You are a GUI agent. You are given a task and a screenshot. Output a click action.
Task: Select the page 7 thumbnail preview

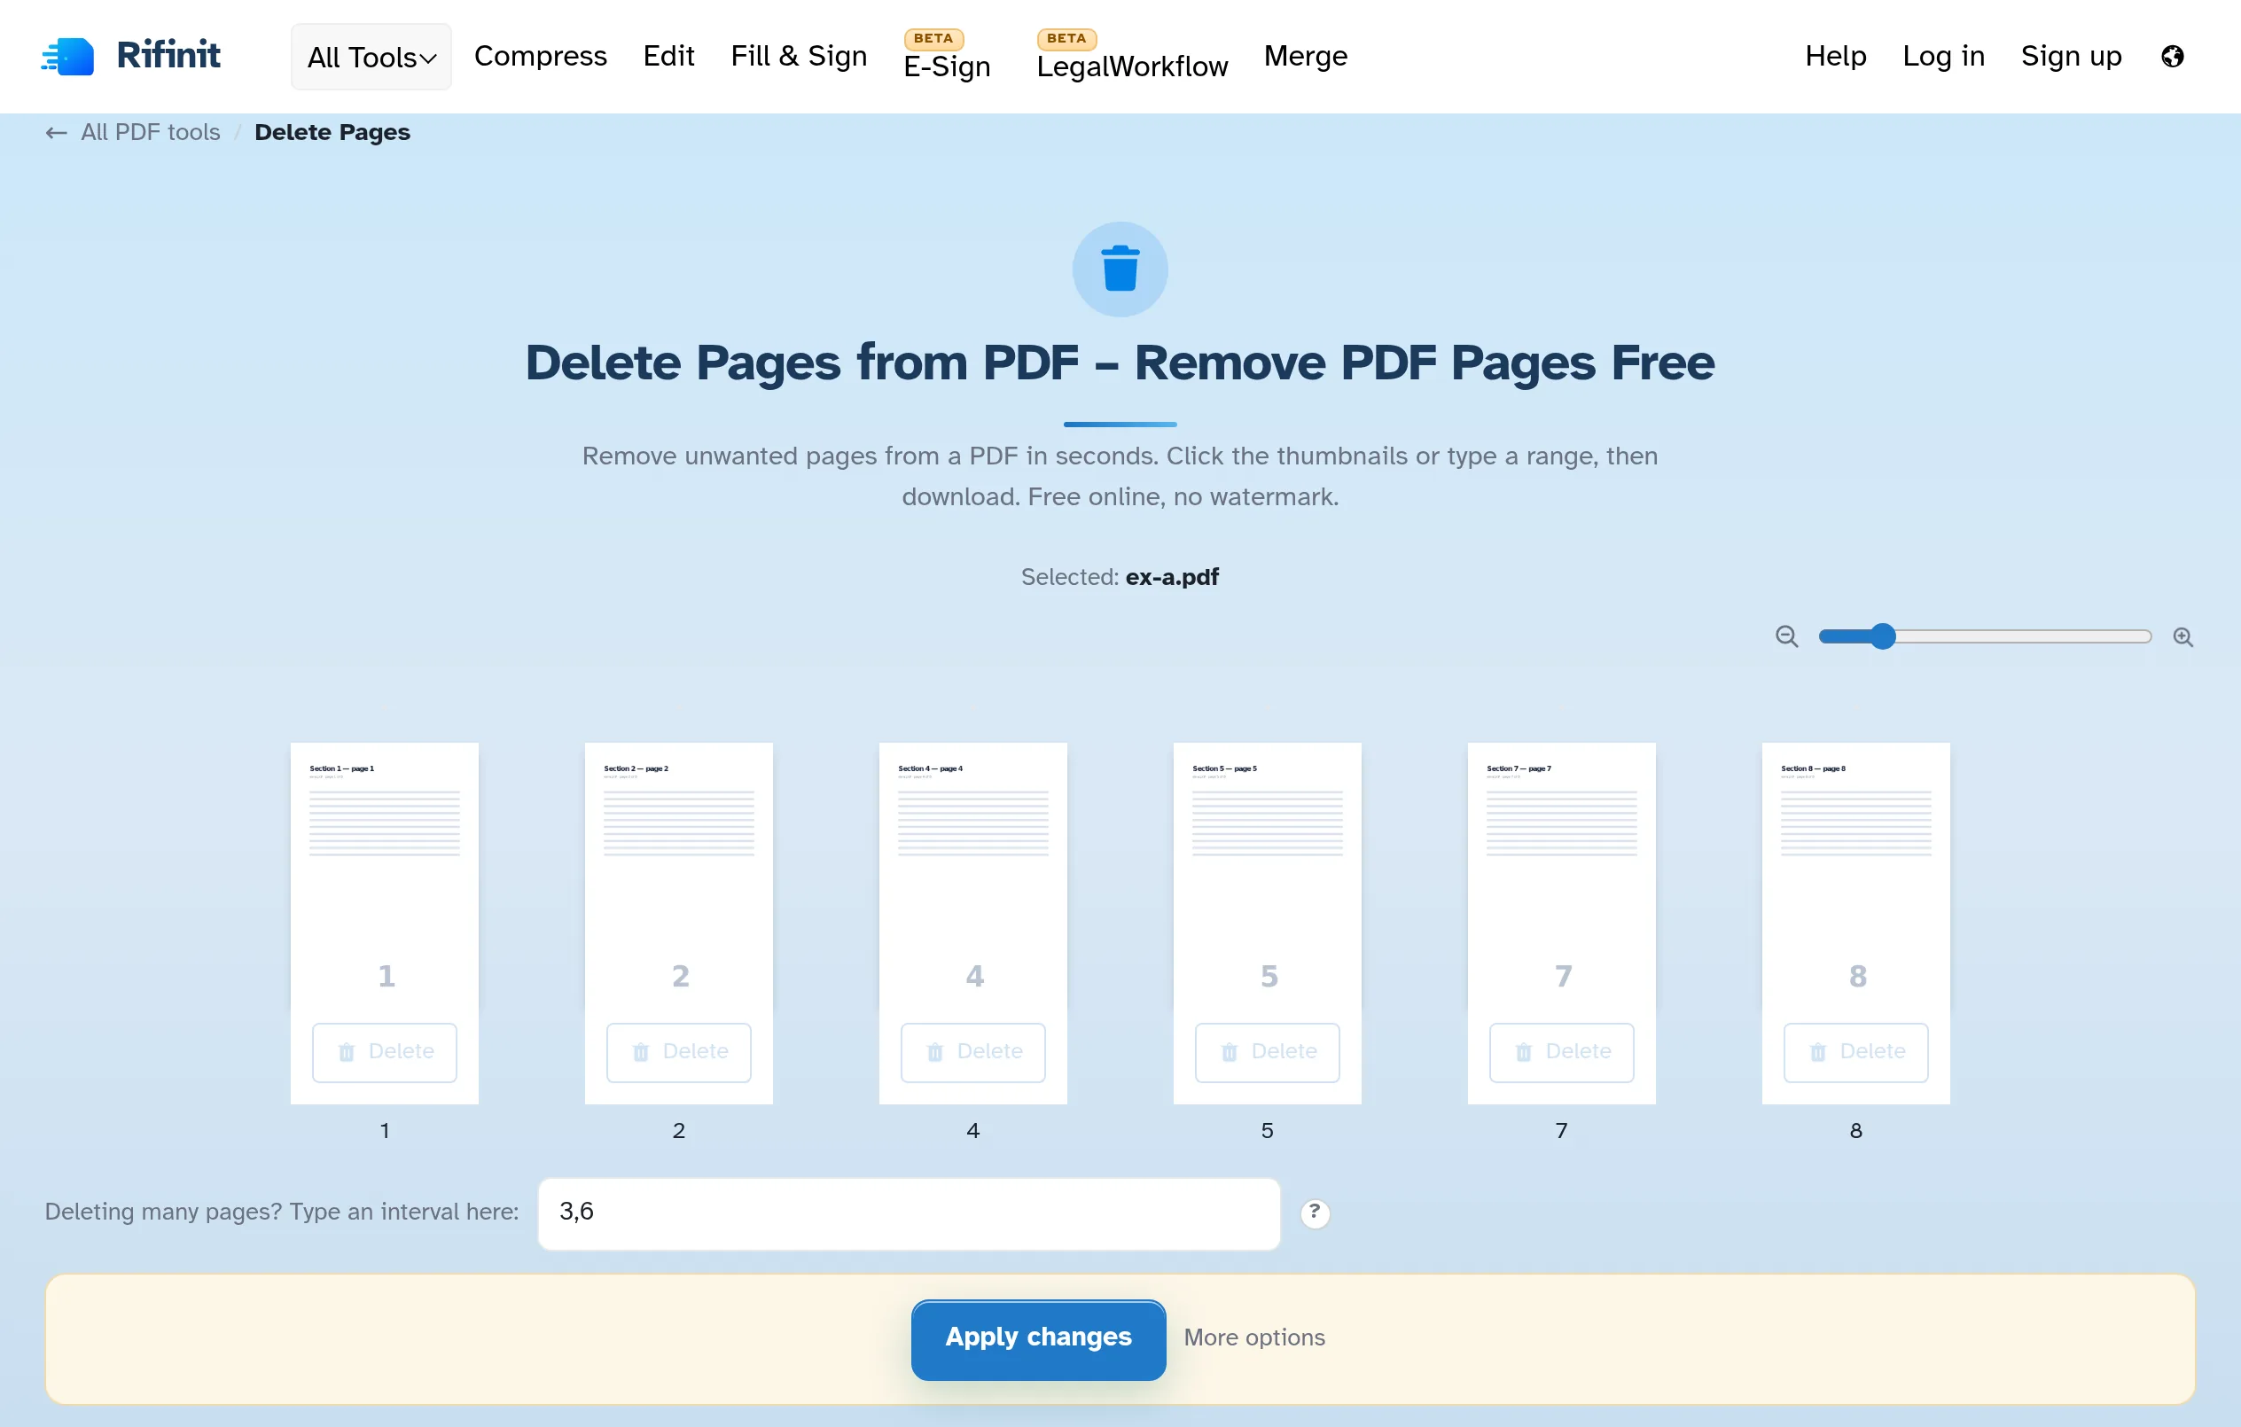click(x=1561, y=875)
